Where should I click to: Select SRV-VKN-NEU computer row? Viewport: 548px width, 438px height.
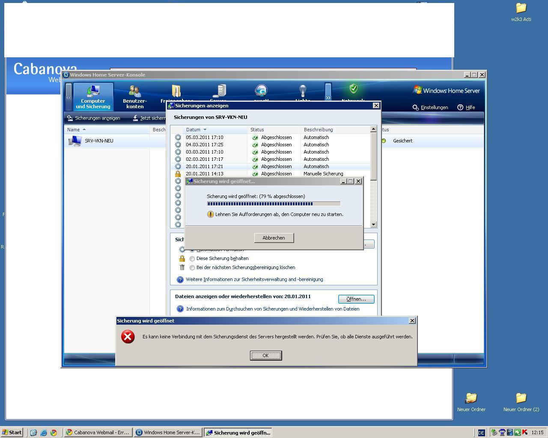(115, 141)
